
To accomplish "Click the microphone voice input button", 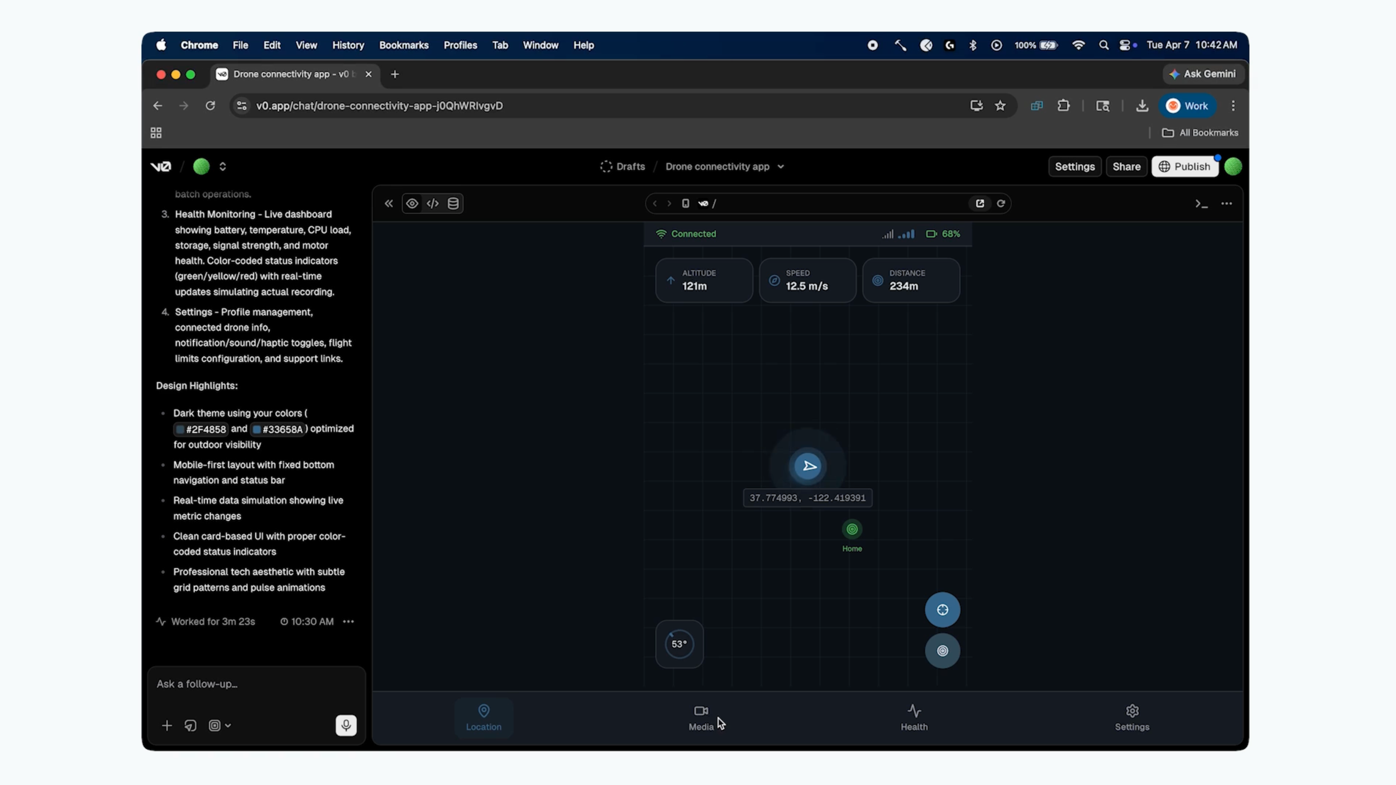I will 346,725.
